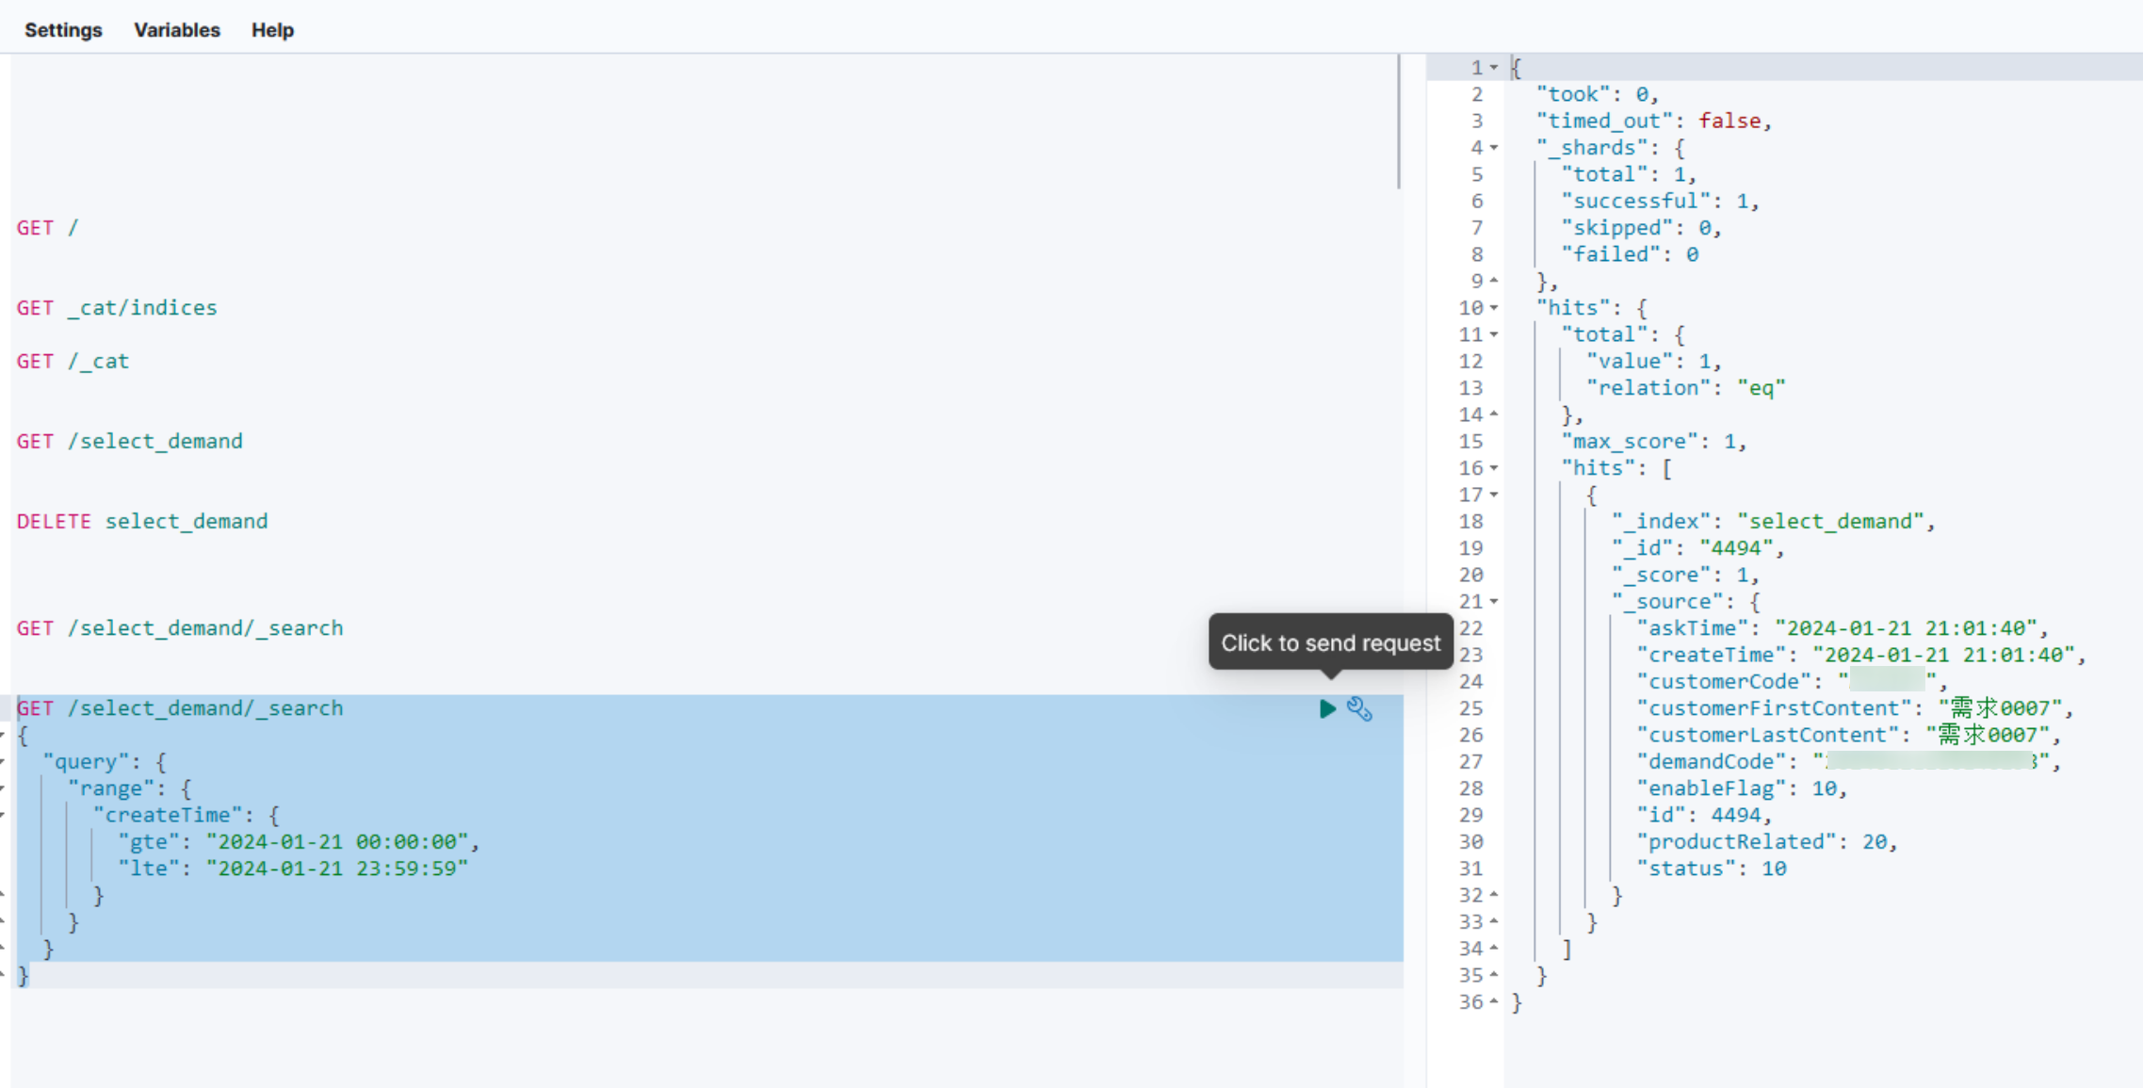Open the Settings menu
The image size is (2143, 1088).
pyautogui.click(x=63, y=30)
